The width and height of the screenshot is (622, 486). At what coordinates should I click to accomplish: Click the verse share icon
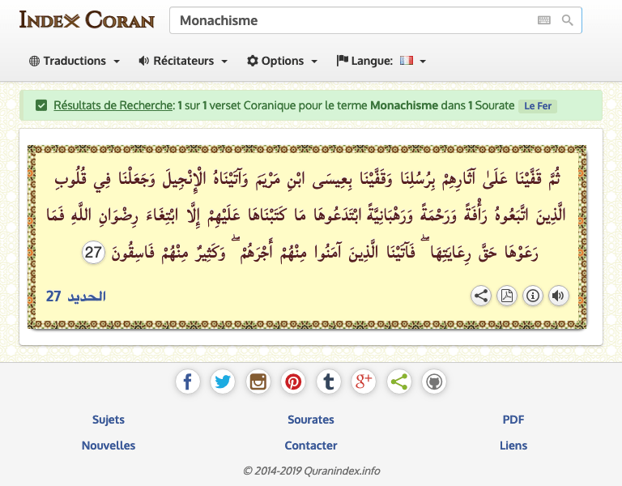(481, 296)
